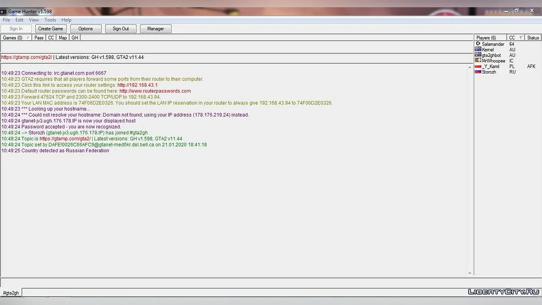
Task: Click the flag icon beside MrWhoopee
Action: [x=478, y=61]
